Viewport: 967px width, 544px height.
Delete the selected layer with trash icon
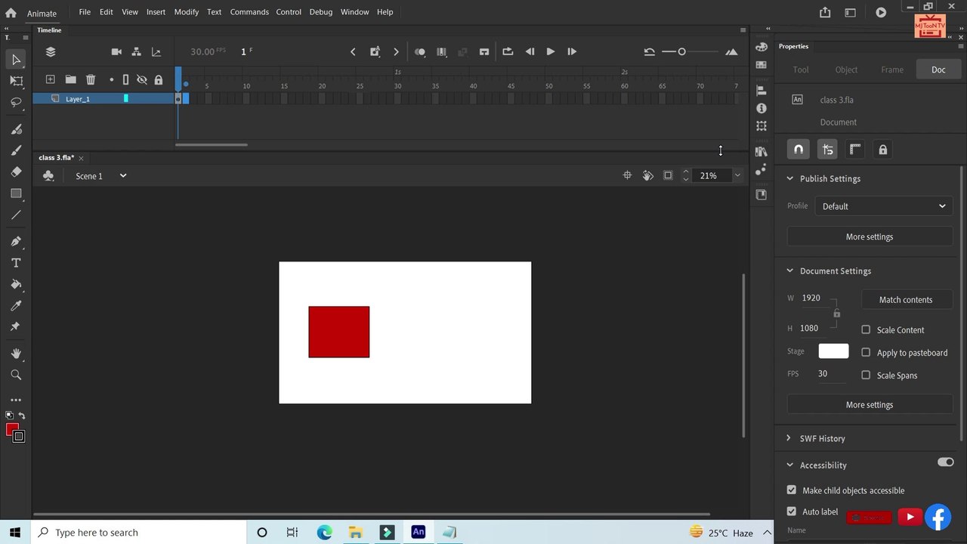(91, 79)
